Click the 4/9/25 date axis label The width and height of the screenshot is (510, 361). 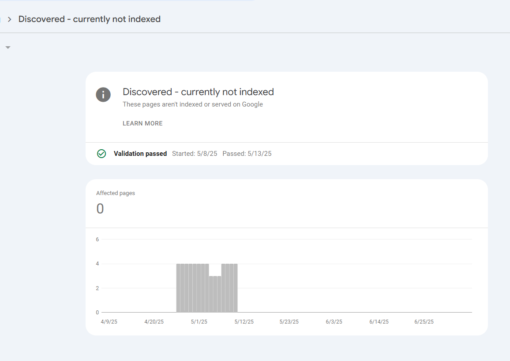point(109,321)
